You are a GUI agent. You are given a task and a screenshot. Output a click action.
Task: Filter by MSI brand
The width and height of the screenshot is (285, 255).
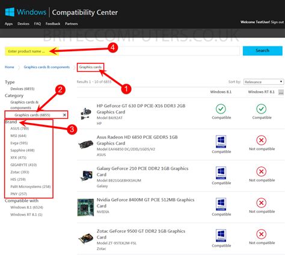pos(19,136)
